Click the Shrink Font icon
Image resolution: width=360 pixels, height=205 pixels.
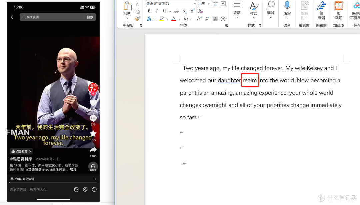click(207, 19)
